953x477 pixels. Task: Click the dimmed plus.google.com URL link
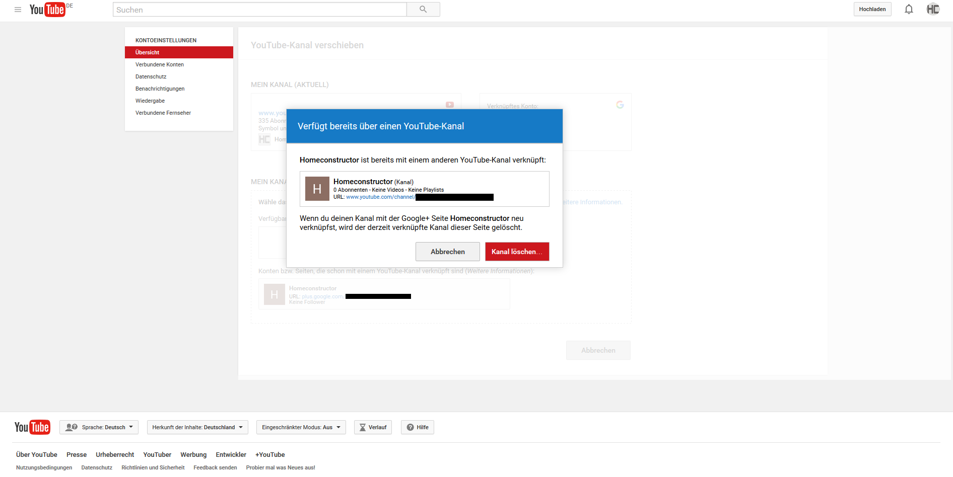tap(323, 296)
